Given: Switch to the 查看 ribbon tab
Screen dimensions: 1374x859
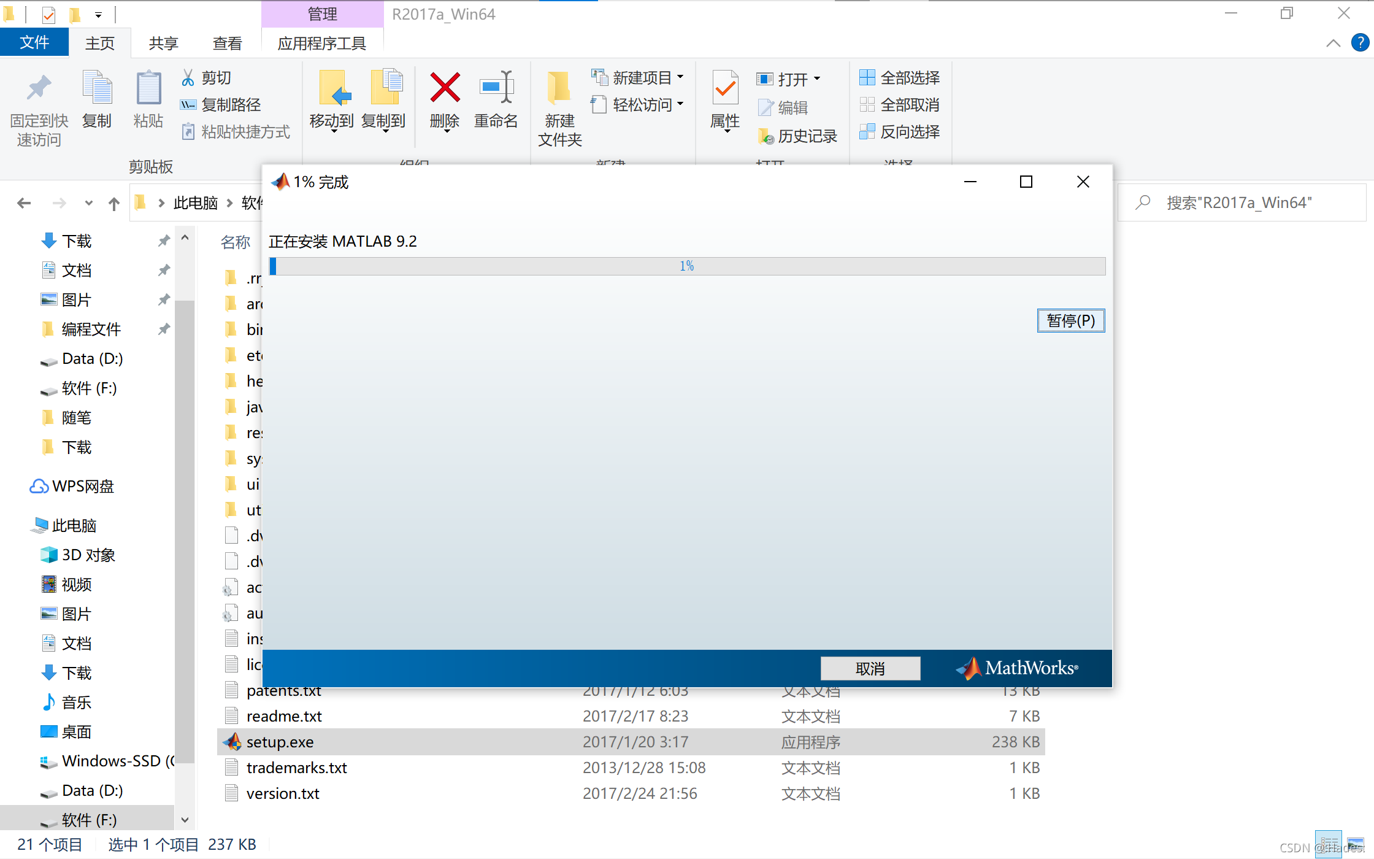Looking at the screenshot, I should click(x=227, y=42).
